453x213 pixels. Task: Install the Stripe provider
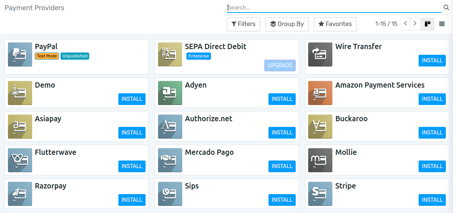pyautogui.click(x=432, y=200)
